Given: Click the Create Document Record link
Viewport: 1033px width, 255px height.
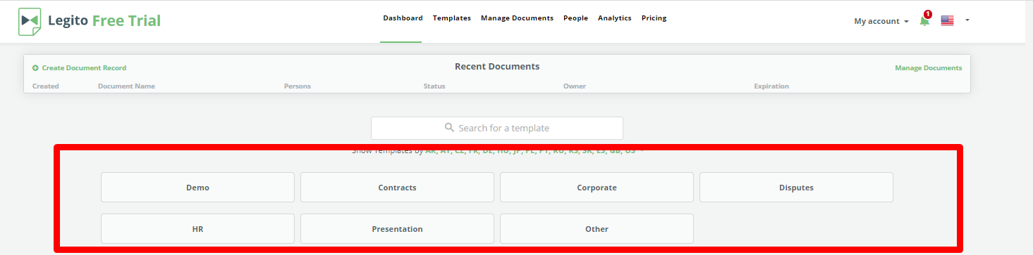Looking at the screenshot, I should click(x=84, y=68).
